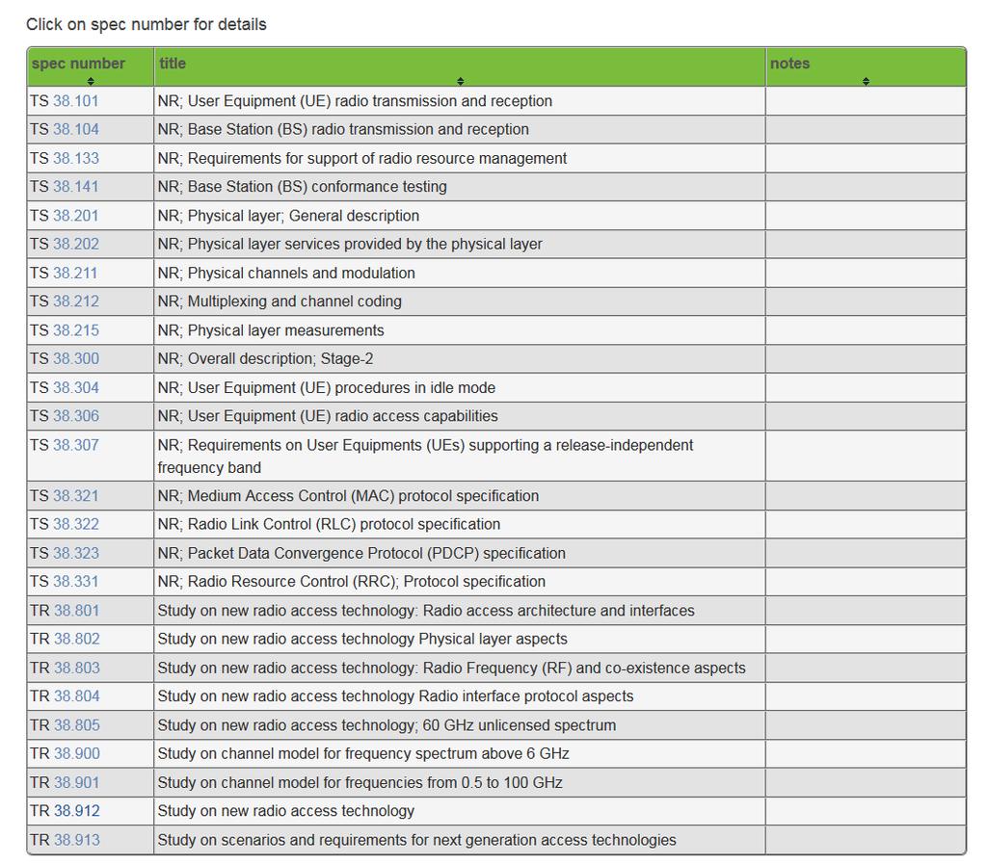Select title 'NR; User Equipment (UE) radio access capabilities'
987x865 pixels.
point(328,415)
